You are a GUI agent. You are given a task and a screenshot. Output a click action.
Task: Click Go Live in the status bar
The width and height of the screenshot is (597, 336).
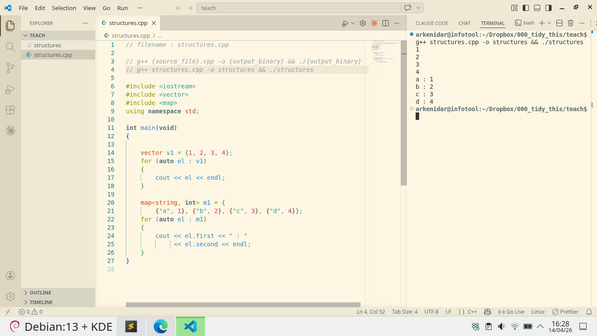tap(511, 312)
